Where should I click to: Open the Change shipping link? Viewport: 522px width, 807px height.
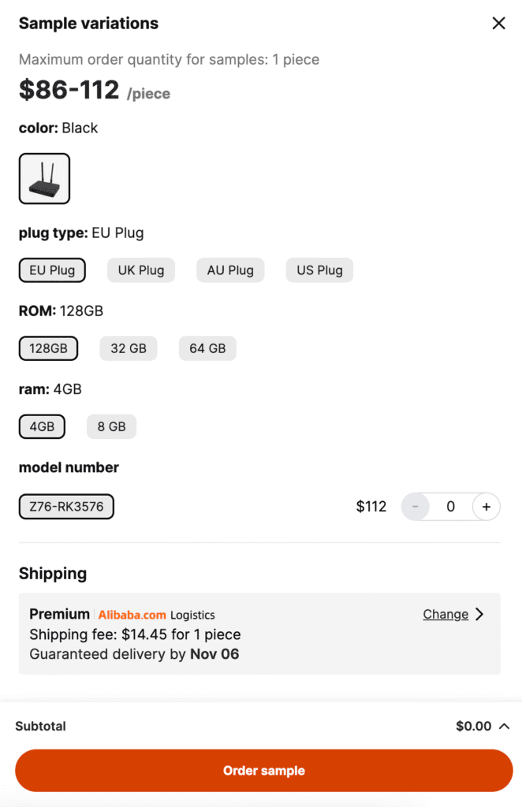click(x=446, y=614)
